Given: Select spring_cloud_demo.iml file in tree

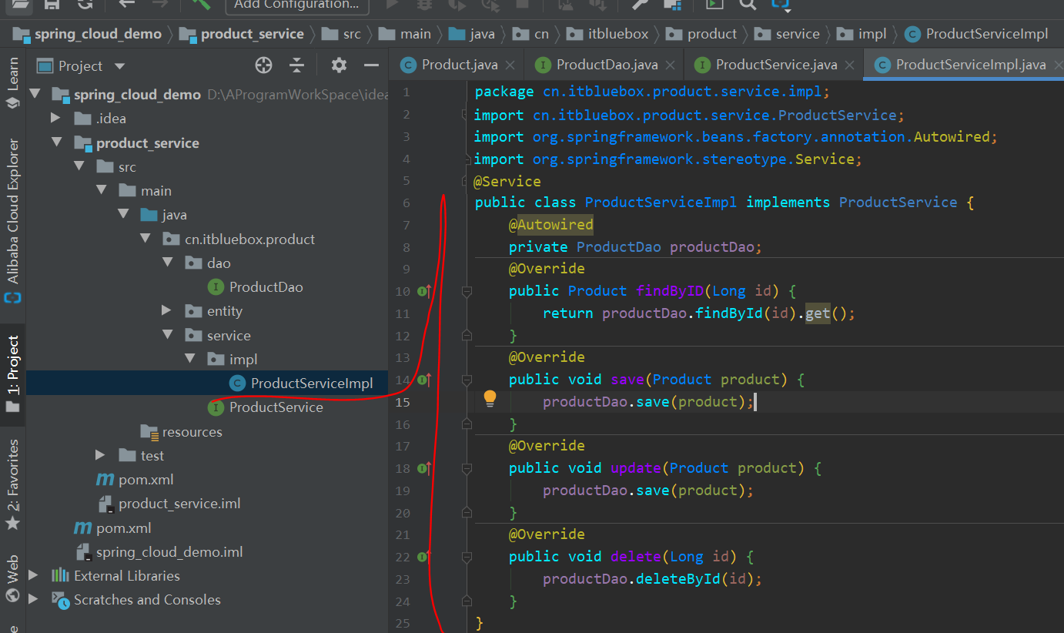Looking at the screenshot, I should click(159, 552).
